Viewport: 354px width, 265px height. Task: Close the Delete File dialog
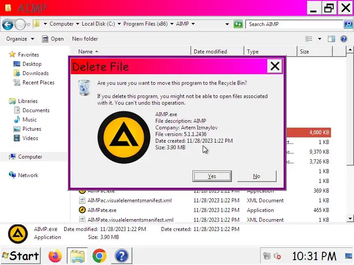[274, 66]
